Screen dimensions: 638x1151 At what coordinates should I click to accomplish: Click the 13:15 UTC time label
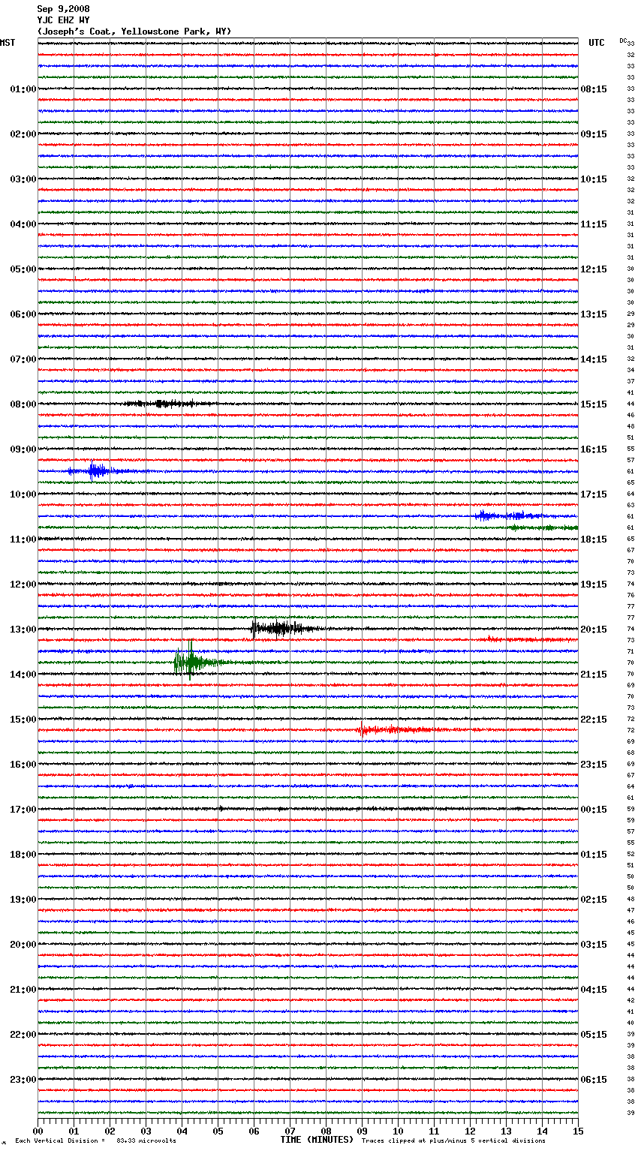[594, 314]
